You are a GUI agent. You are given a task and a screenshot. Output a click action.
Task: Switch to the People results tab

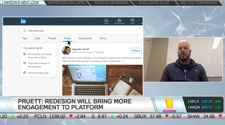[52, 38]
